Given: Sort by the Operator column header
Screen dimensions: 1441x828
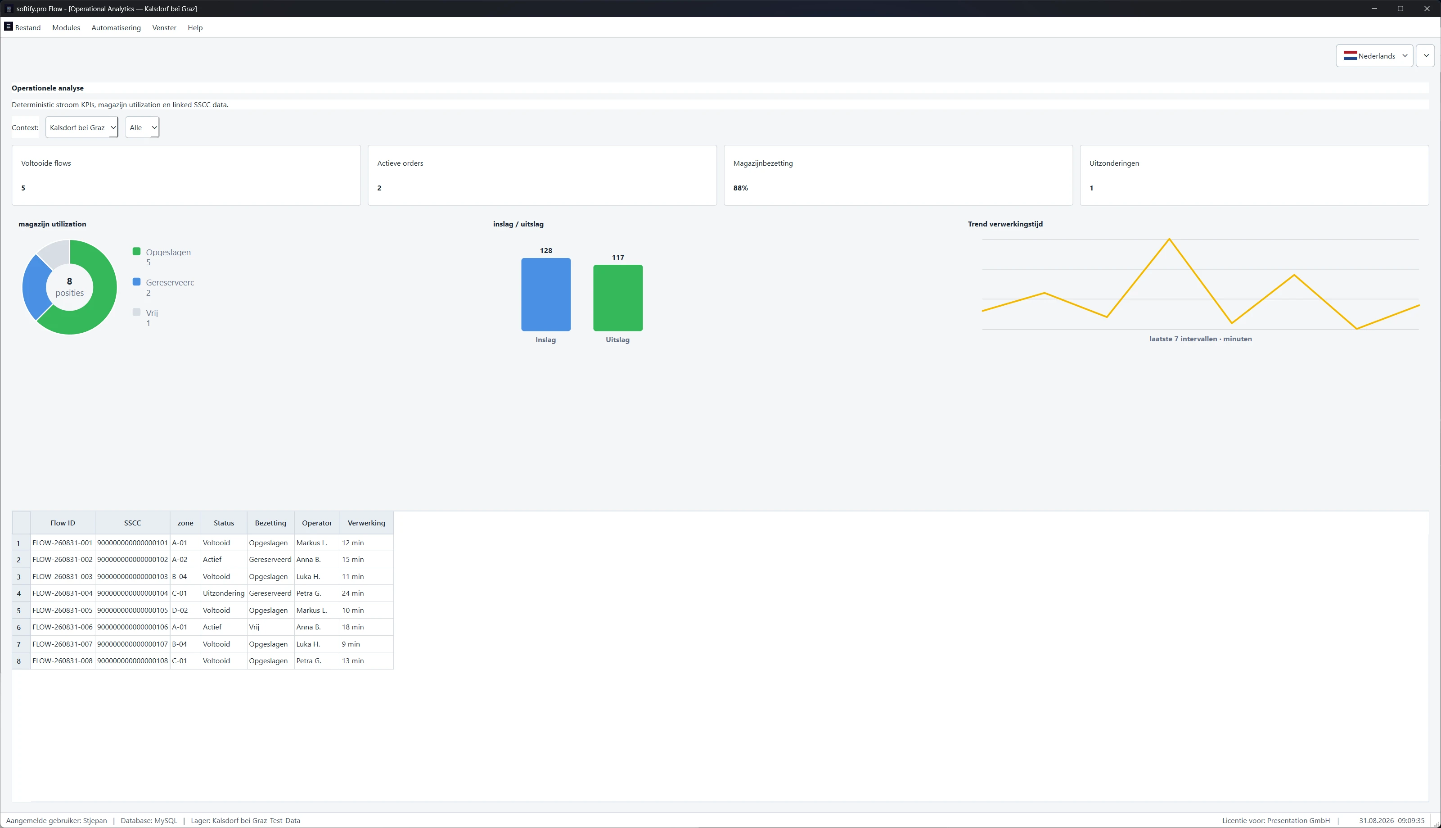Looking at the screenshot, I should [317, 523].
